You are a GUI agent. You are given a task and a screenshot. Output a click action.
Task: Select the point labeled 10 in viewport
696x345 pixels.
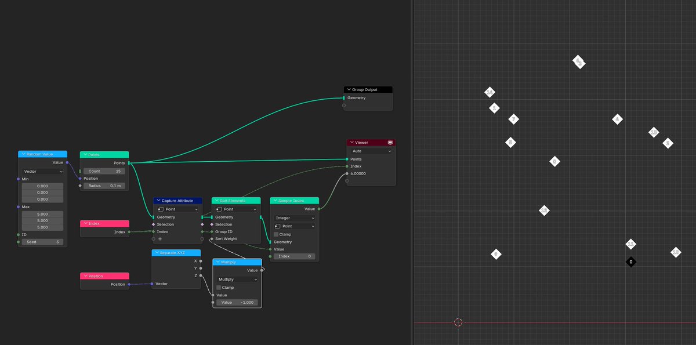(x=676, y=252)
